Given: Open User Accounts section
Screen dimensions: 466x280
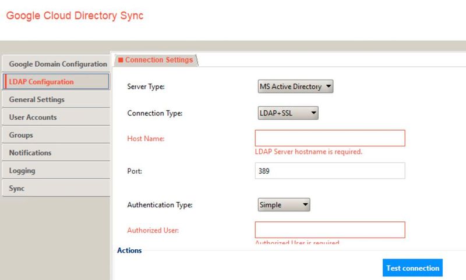Looking at the screenshot, I should [56, 117].
